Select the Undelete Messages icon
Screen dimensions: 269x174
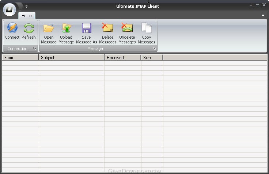point(127,28)
